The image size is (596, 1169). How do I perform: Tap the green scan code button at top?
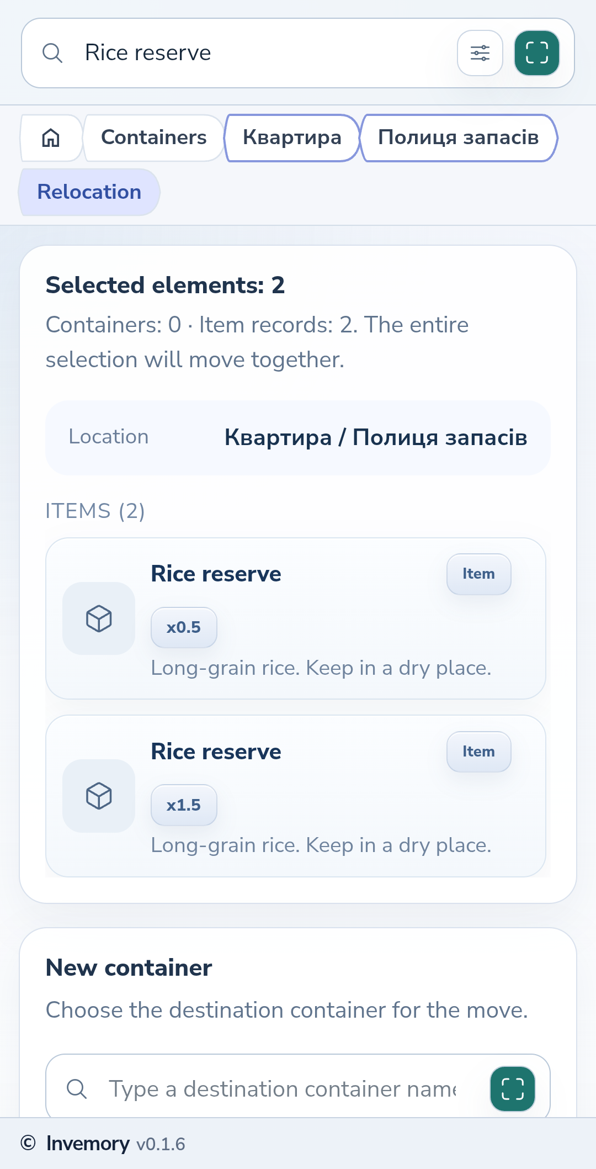tap(537, 53)
